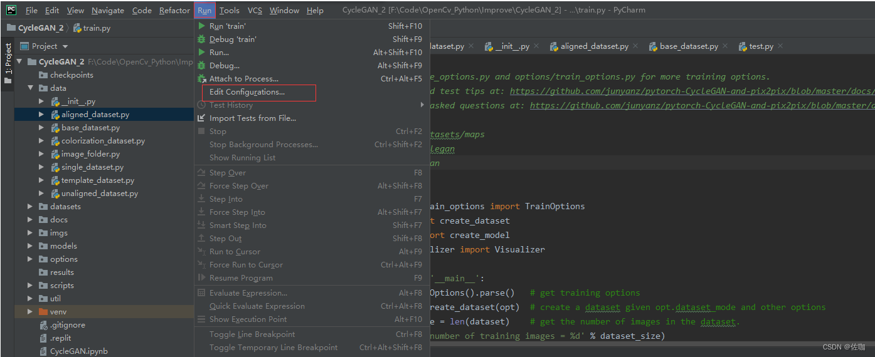Expand the venv folder
875x357 pixels.
(30, 312)
